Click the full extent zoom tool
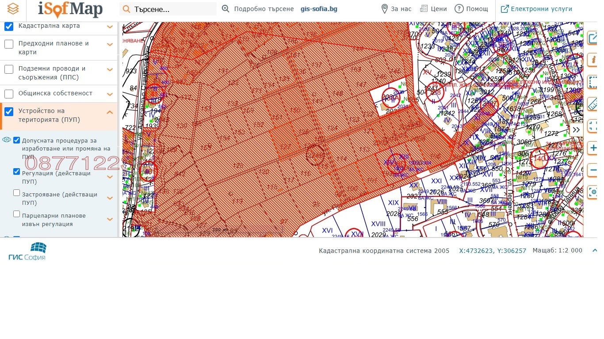The height and width of the screenshot is (339, 604). (x=593, y=125)
